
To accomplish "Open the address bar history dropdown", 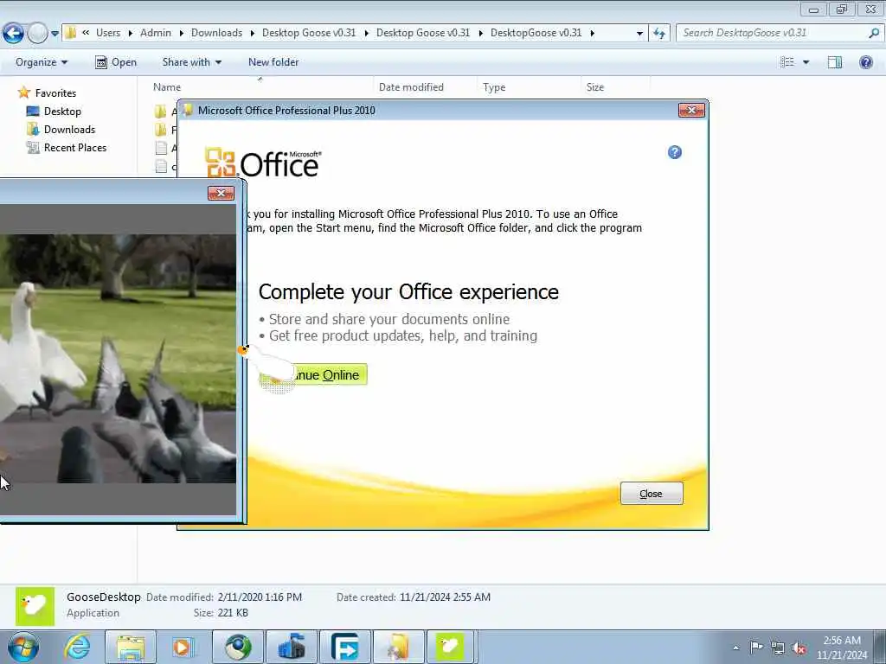I will [x=639, y=34].
